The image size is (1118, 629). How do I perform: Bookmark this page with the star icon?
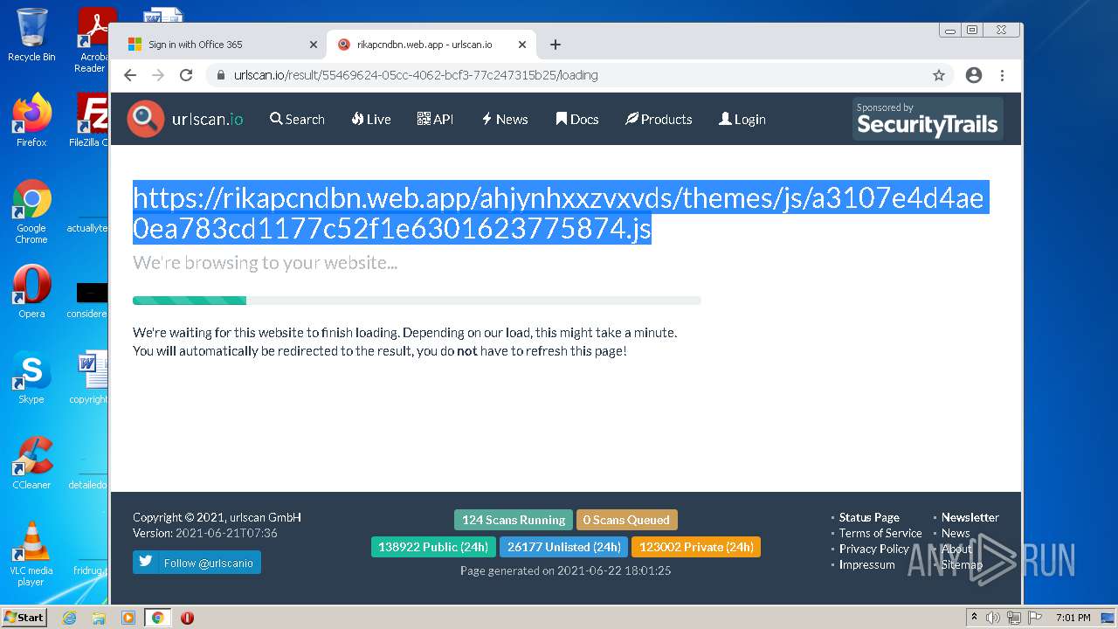939,75
